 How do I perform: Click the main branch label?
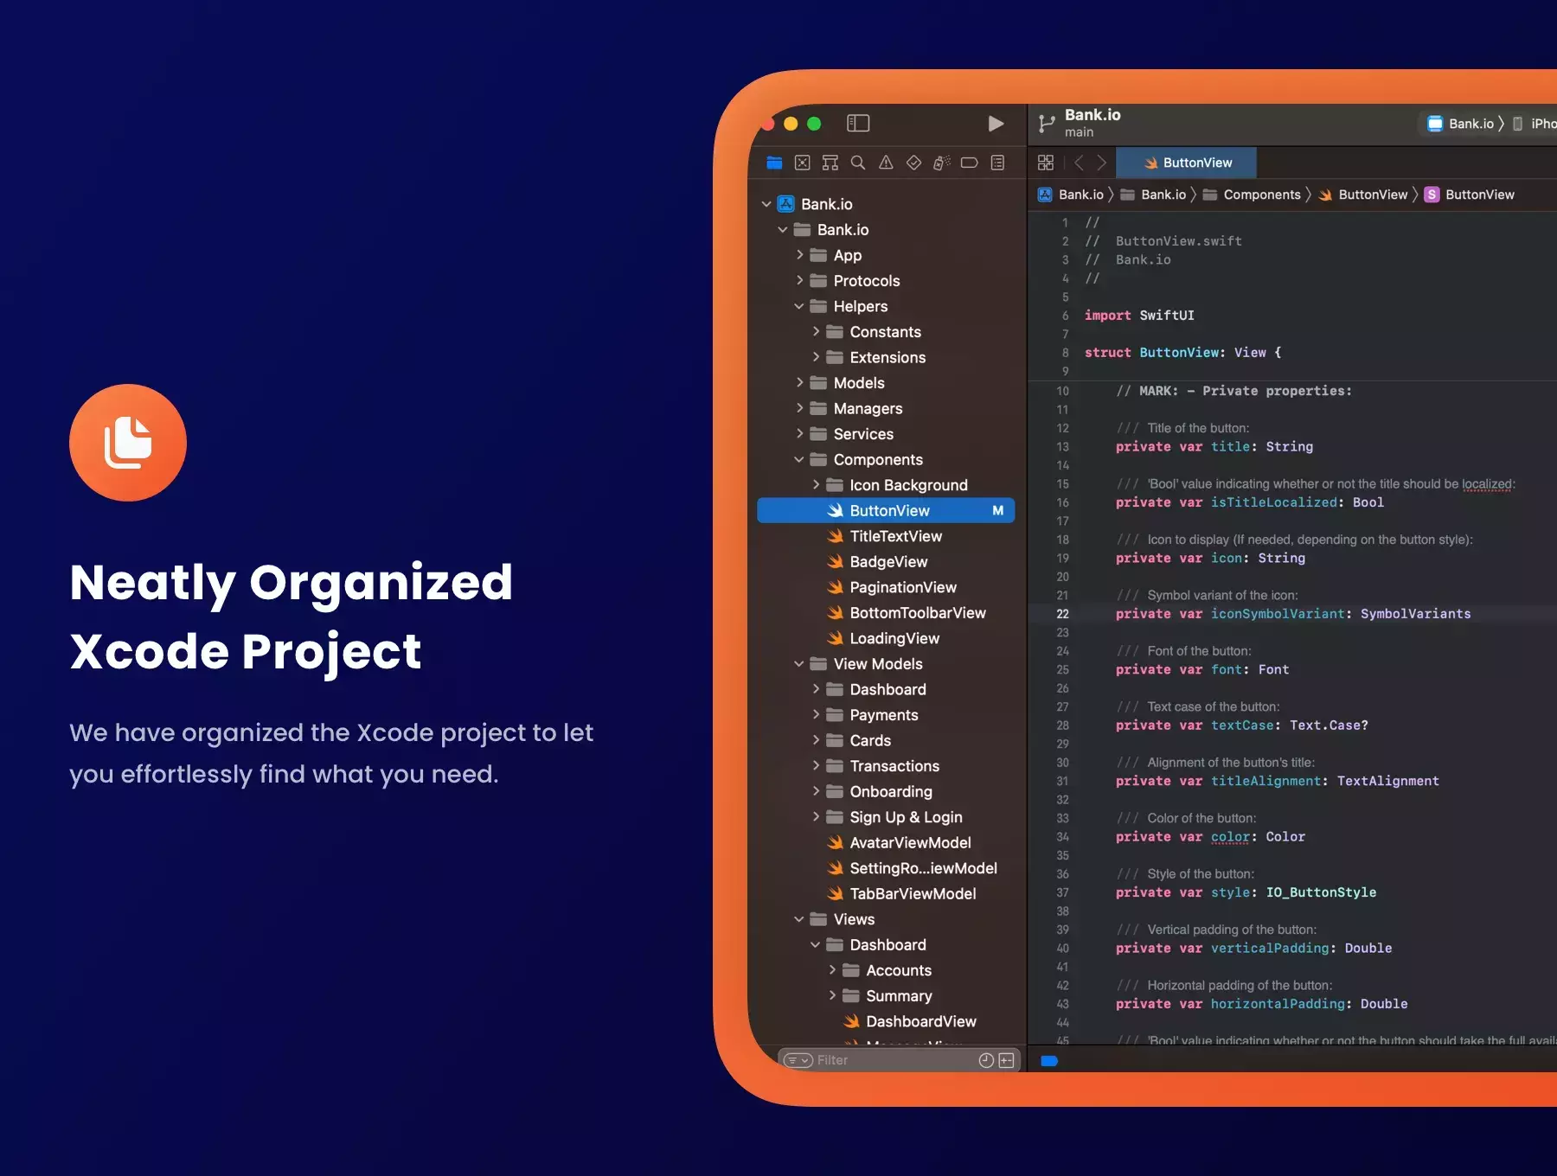click(x=1079, y=132)
